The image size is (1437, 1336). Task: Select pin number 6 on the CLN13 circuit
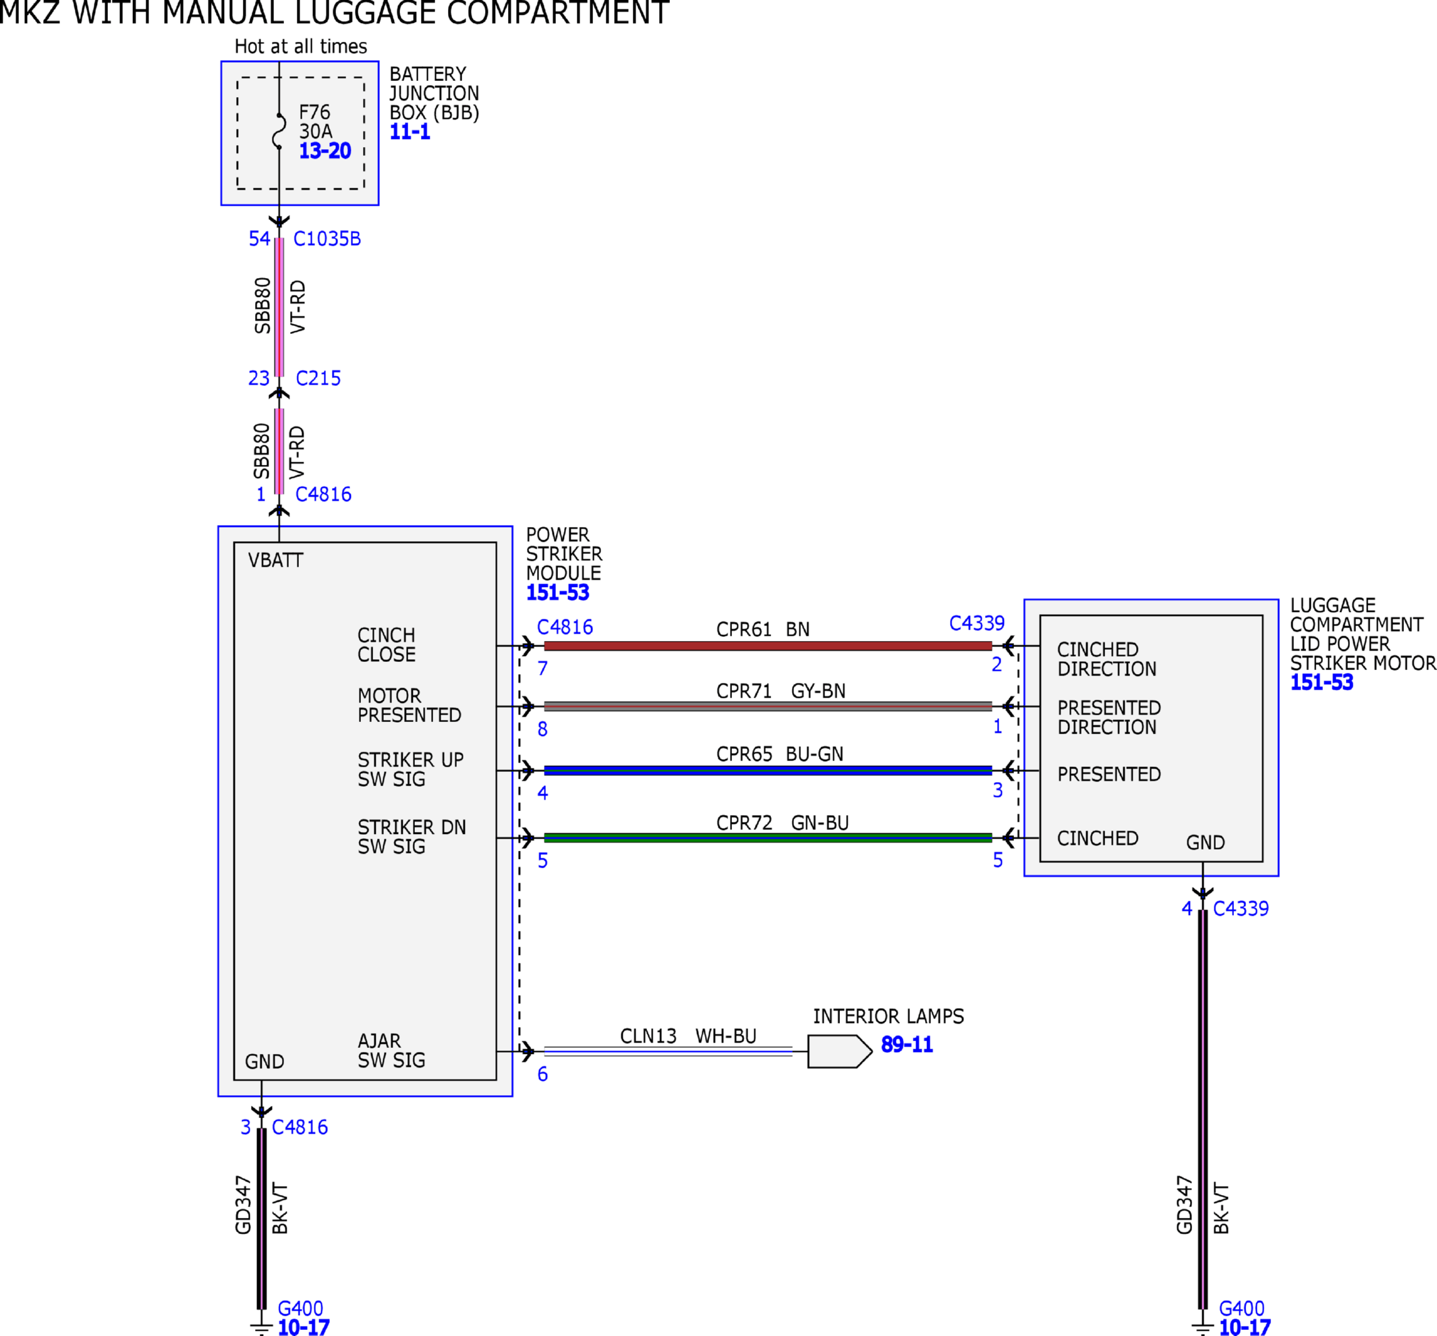point(542,1074)
